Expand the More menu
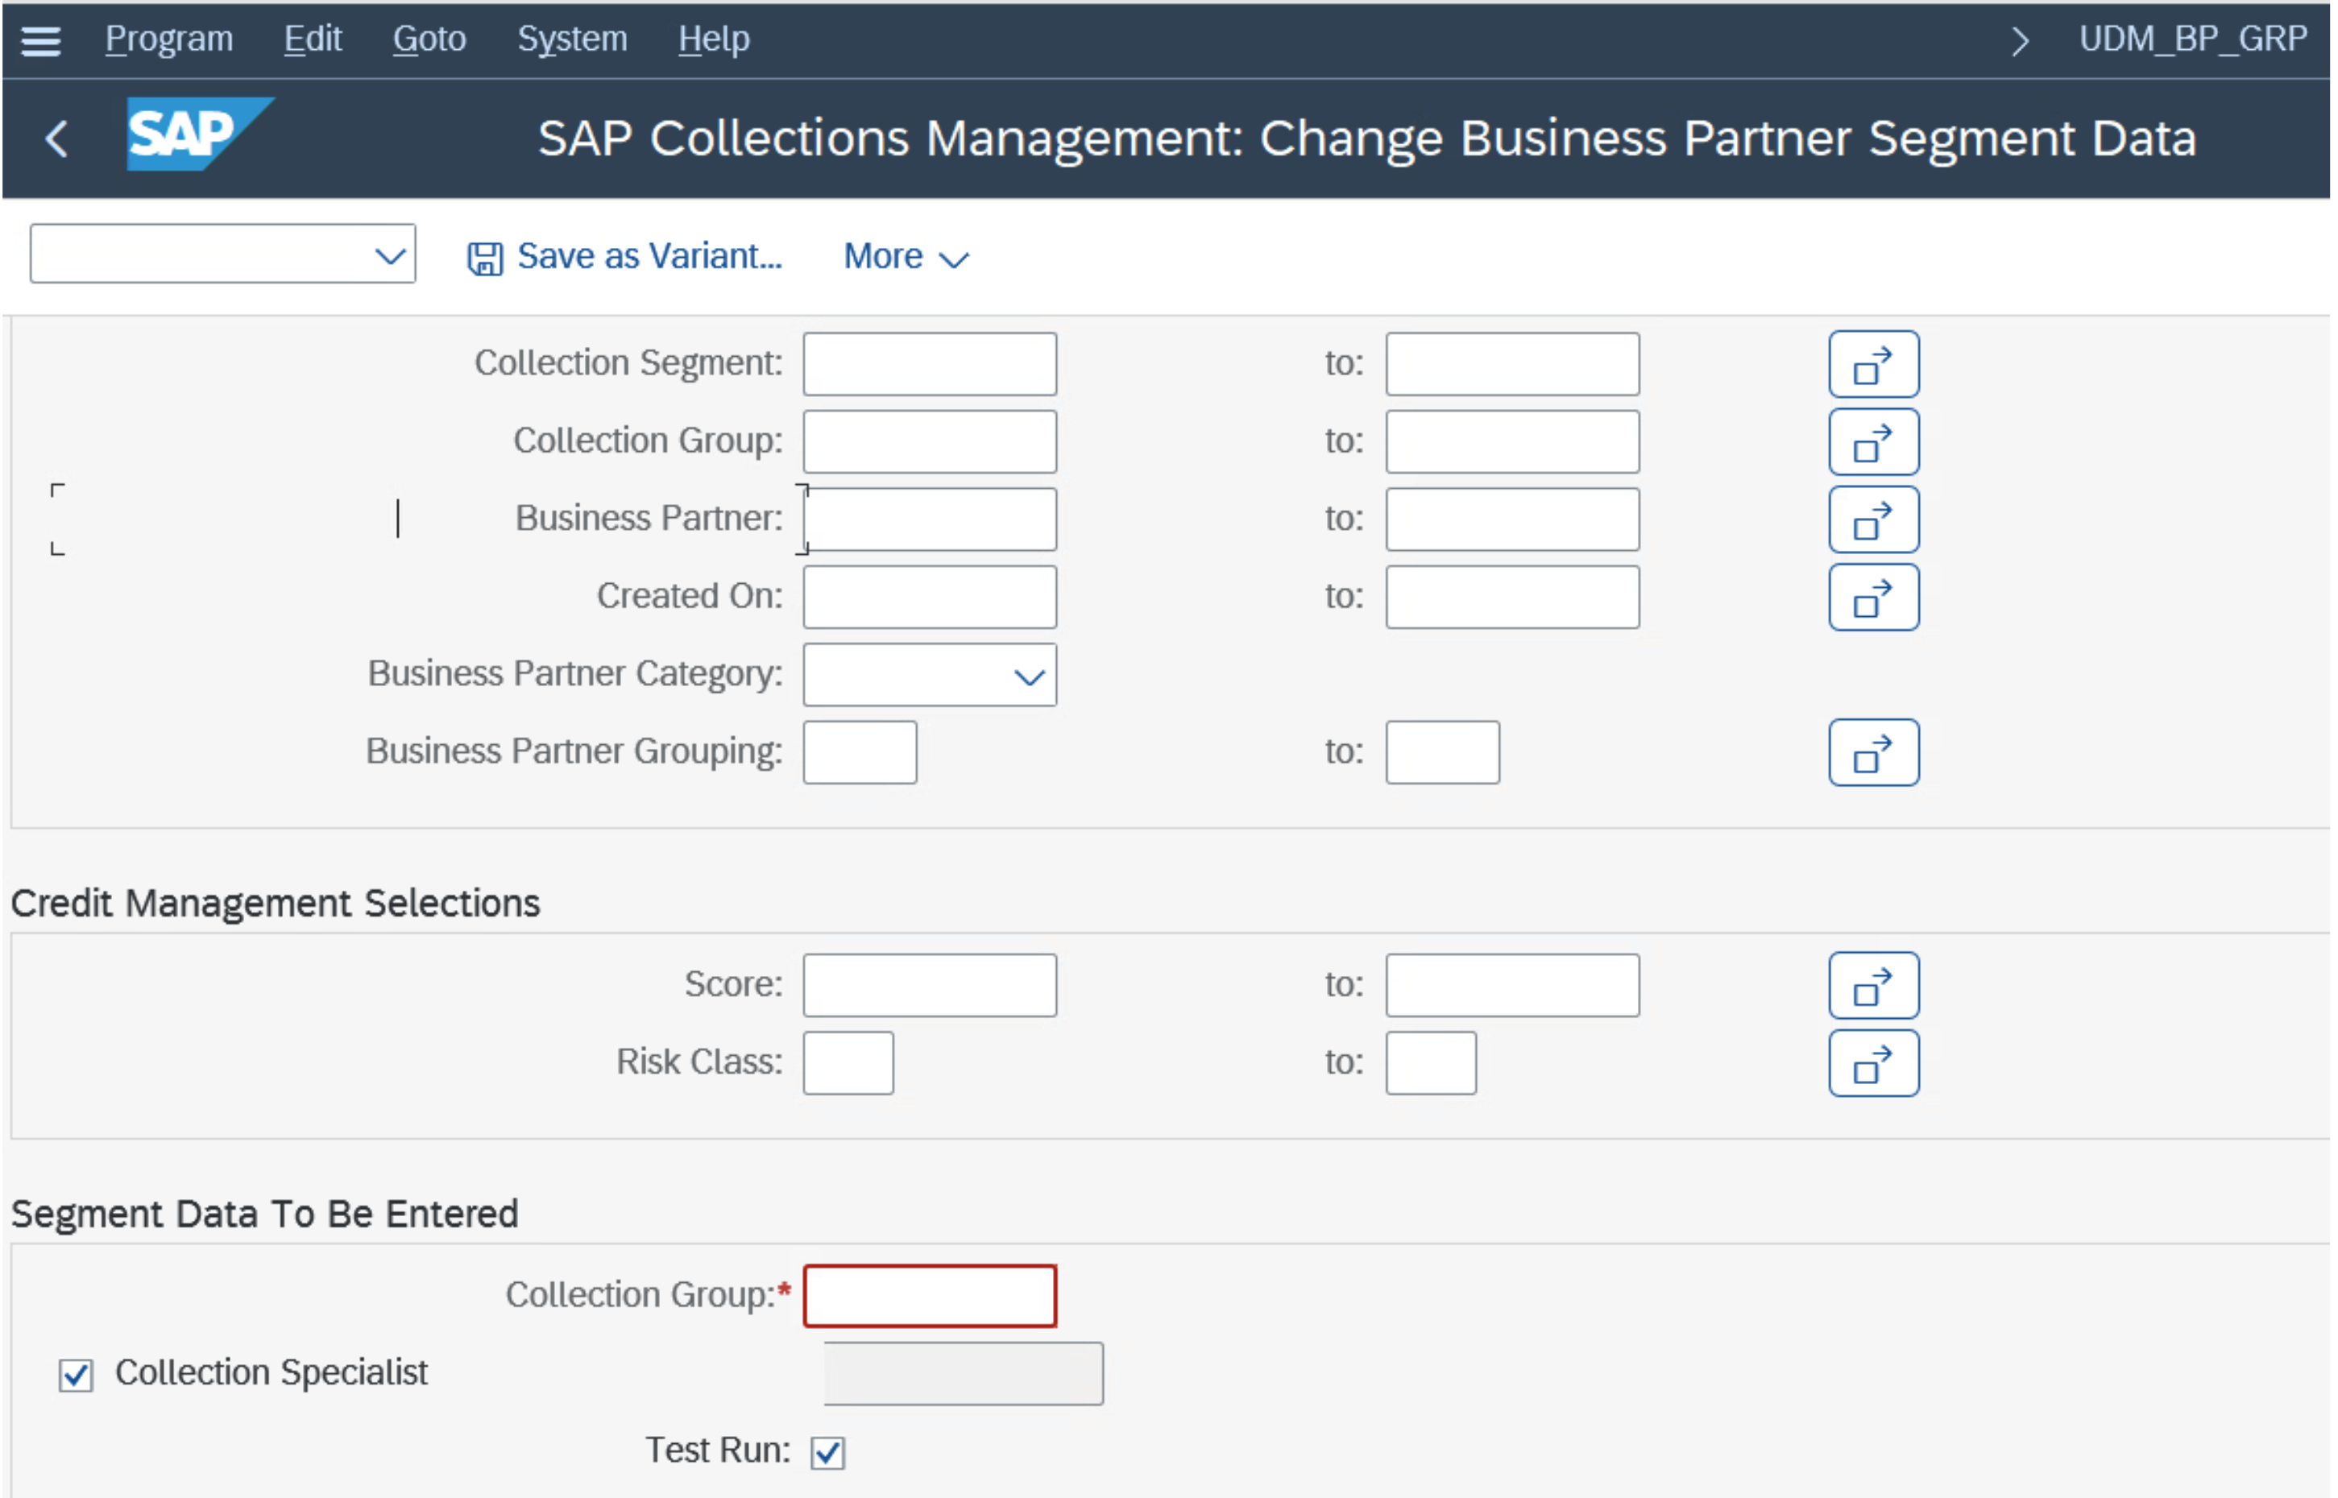Viewport: 2338px width, 1498px height. click(905, 257)
